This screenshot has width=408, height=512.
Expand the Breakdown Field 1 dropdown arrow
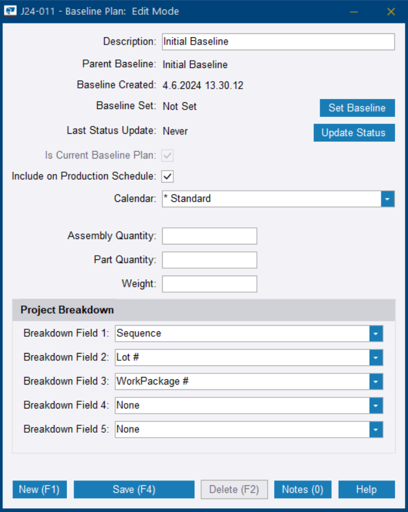tap(376, 334)
